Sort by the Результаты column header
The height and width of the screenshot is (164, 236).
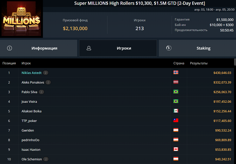coord(199,63)
